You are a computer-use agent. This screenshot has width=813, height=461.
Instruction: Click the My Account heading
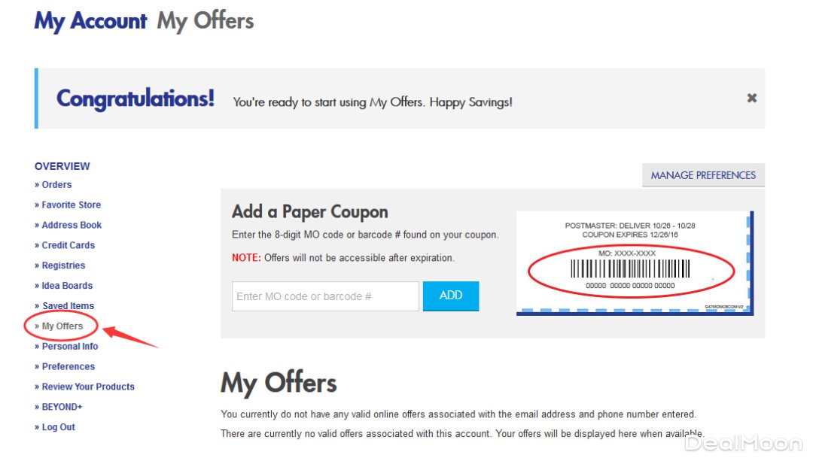pyautogui.click(x=90, y=21)
